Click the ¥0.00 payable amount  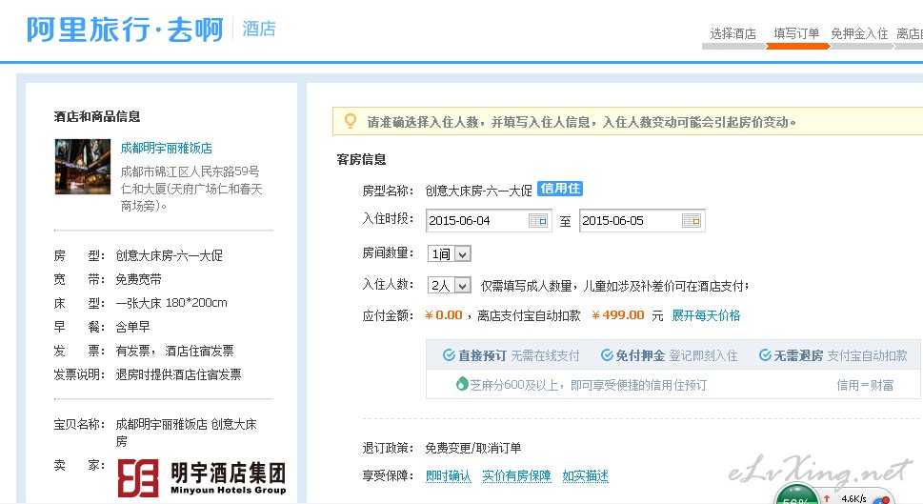tap(443, 315)
